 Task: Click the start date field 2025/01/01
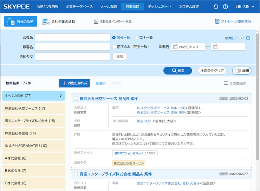point(188,47)
